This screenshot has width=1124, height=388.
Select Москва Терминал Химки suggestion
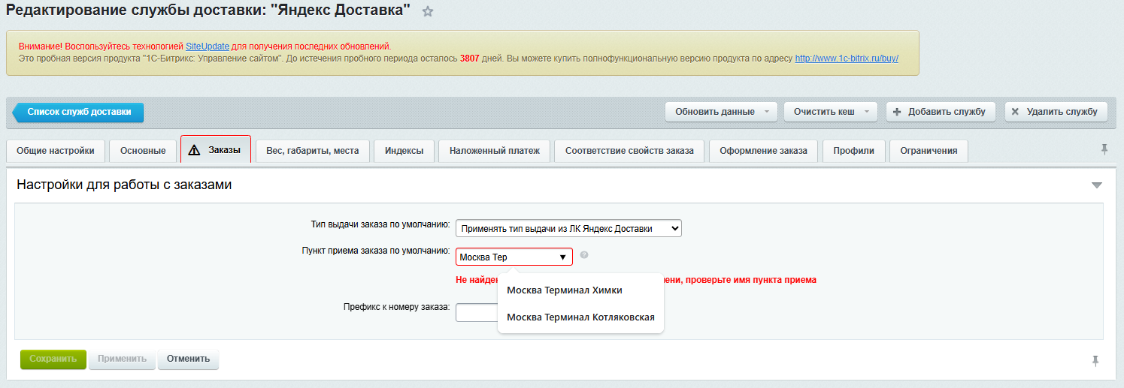tap(580, 290)
